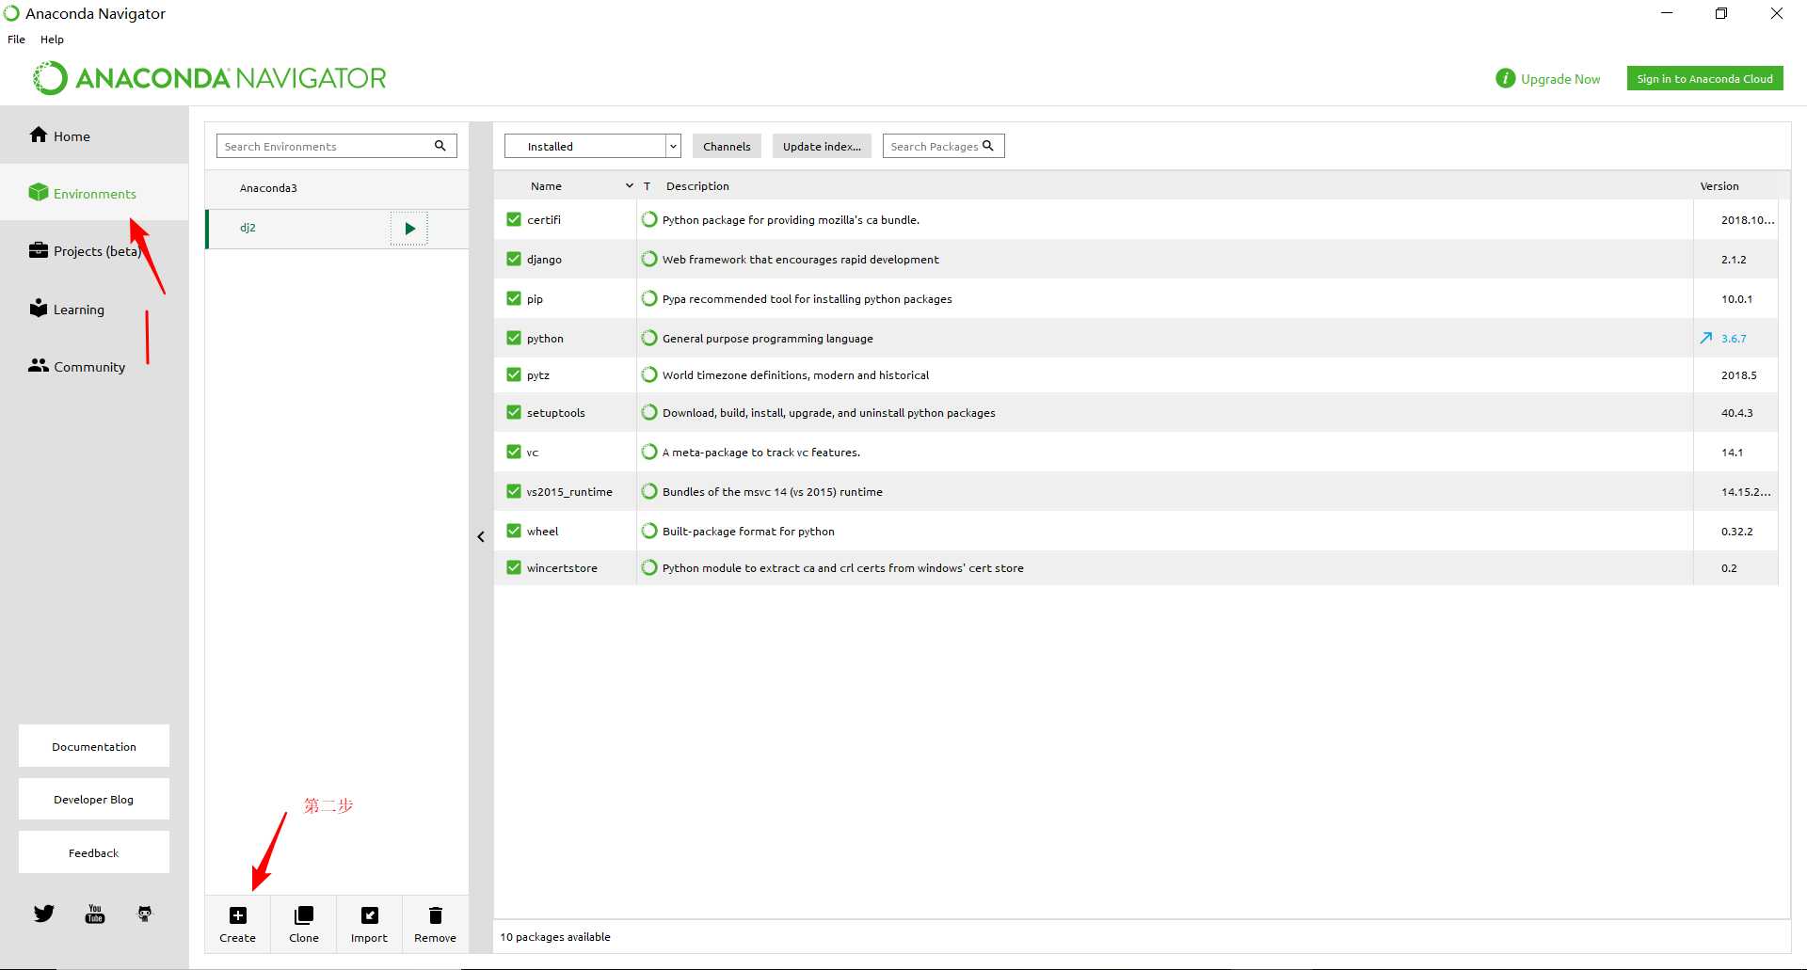The width and height of the screenshot is (1807, 970).
Task: Open Anaconda Twitter icon link
Action: 44,913
